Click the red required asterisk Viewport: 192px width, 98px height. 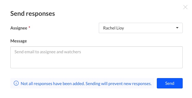point(29,27)
